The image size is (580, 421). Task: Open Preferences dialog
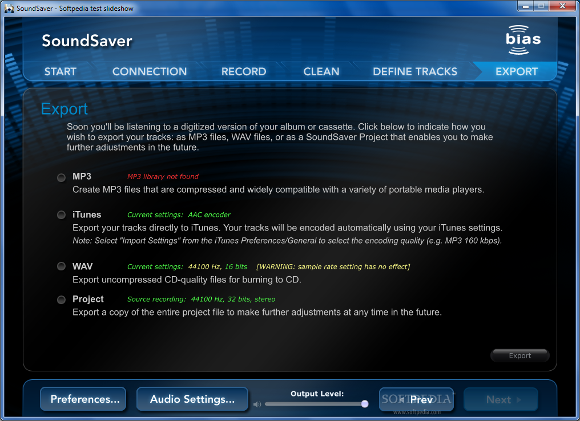(x=83, y=399)
